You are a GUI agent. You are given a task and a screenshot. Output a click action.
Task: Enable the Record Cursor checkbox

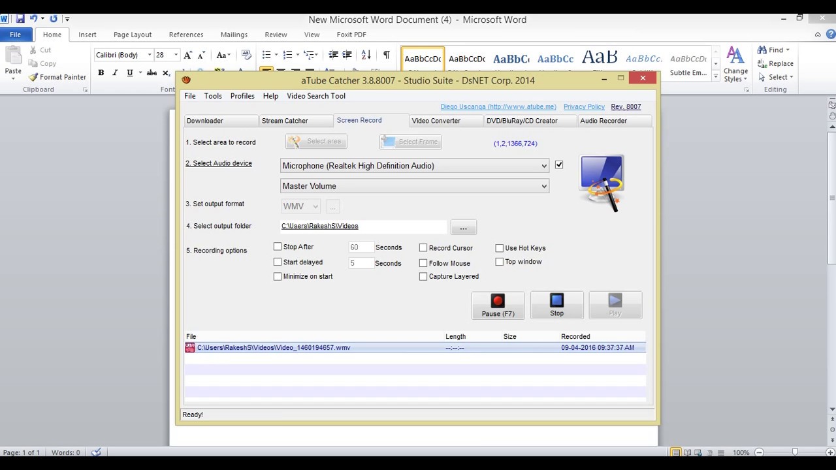(423, 248)
